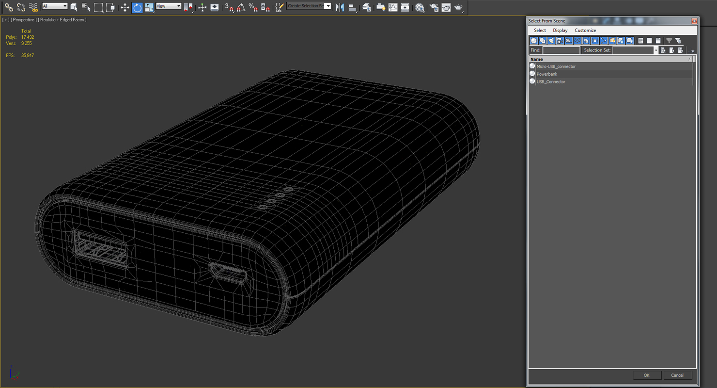
Task: Toggle Display XRefs filter in dialog
Action: [595, 41]
